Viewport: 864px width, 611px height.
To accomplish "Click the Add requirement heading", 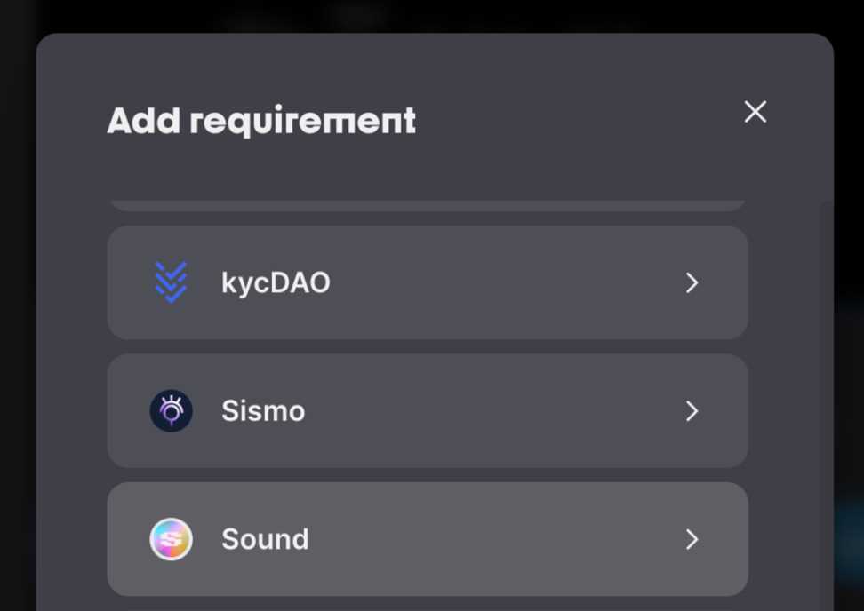I will [261, 121].
